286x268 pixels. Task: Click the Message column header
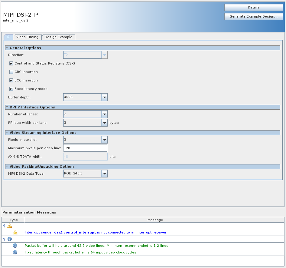tap(154, 220)
